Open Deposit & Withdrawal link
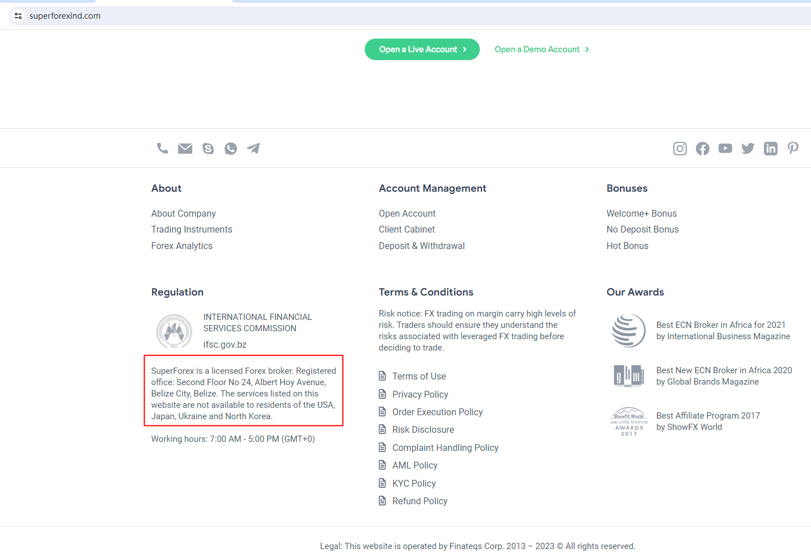This screenshot has width=811, height=557. [422, 246]
